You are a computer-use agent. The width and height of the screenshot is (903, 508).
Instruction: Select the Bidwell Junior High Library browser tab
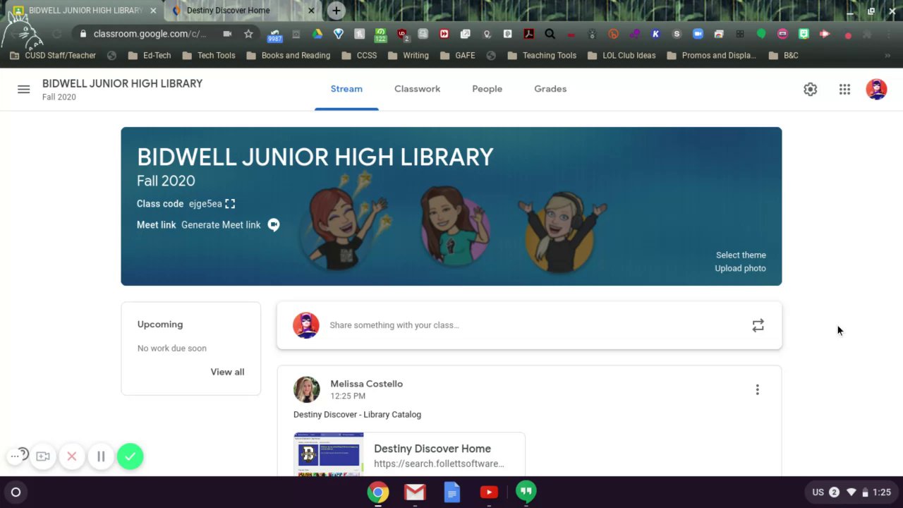click(x=85, y=11)
